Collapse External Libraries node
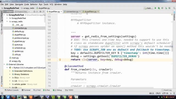The width and height of the screenshot is (176, 99). (x=4, y=64)
